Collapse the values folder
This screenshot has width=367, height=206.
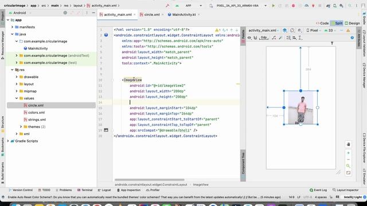pos(17,98)
